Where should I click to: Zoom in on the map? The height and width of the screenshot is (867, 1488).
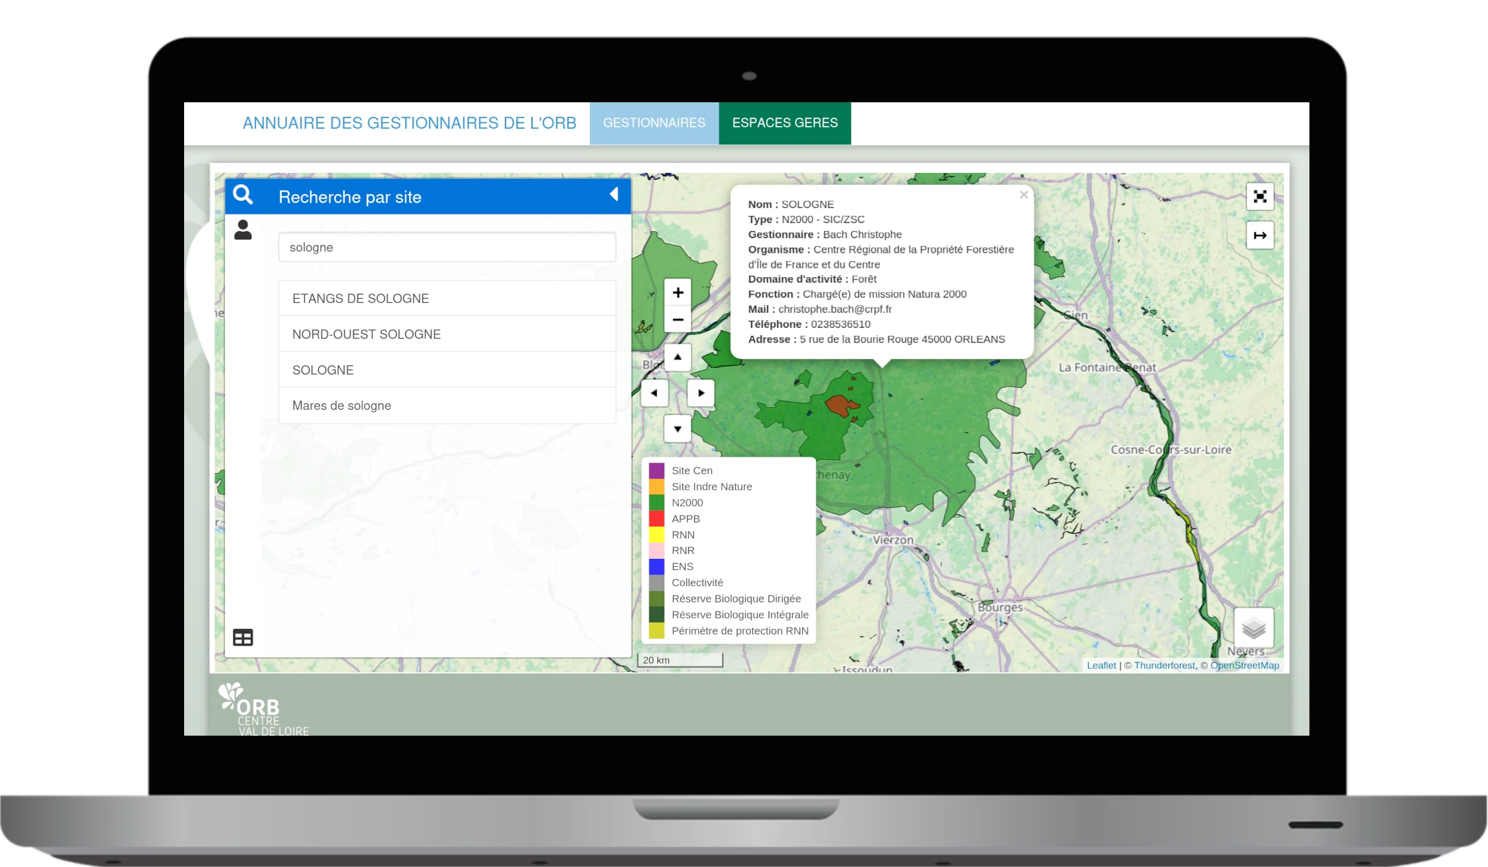coord(678,292)
